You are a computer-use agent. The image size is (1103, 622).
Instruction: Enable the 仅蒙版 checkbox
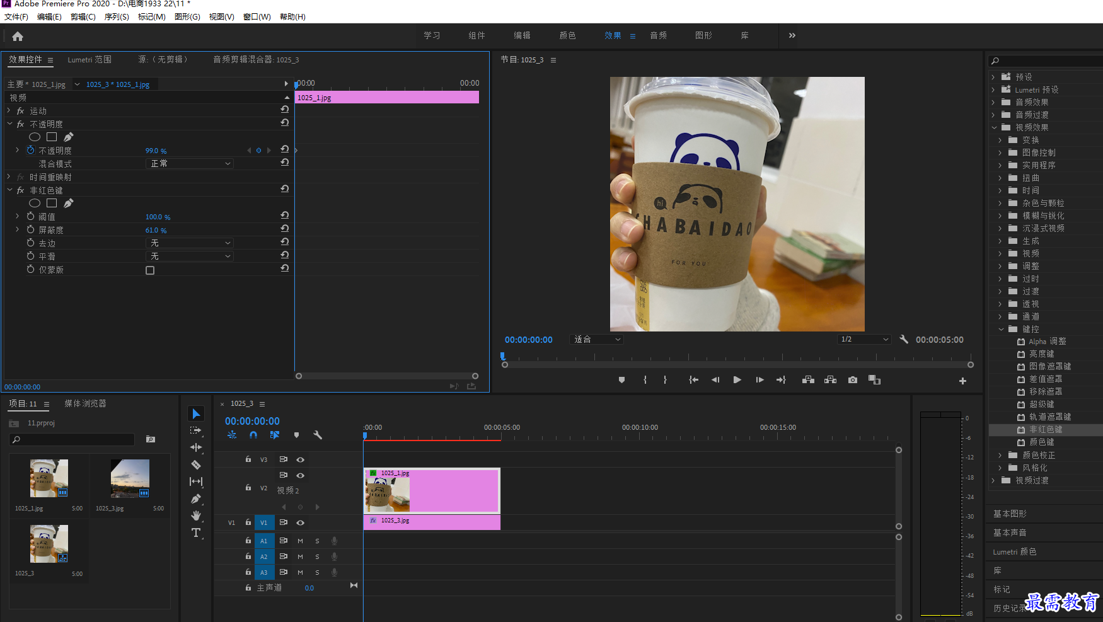[150, 270]
